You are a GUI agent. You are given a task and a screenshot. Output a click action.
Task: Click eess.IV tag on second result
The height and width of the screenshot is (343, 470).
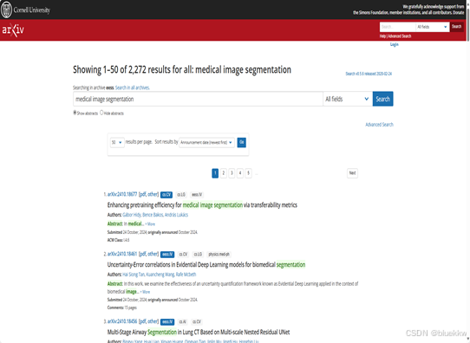point(167,255)
